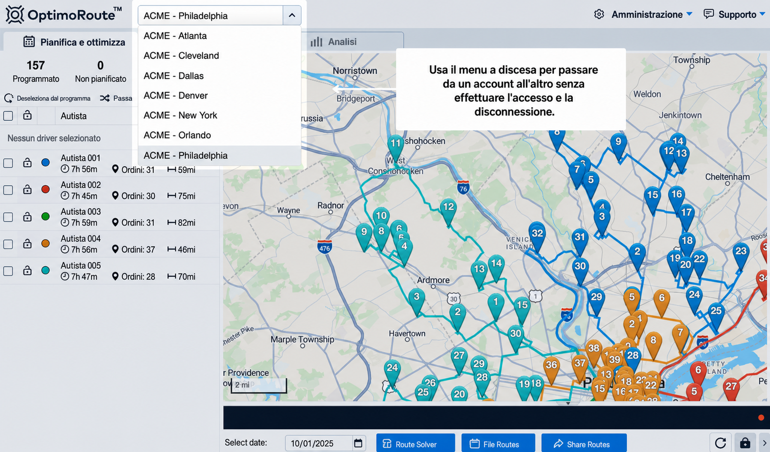
Task: Select the Autista 001 checkbox
Action: point(8,163)
